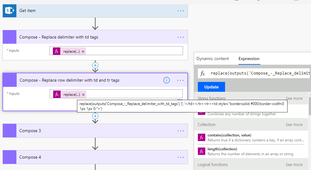This screenshot has height=170, width=311.
Task: Click See more for String functions
Action: pyautogui.click(x=294, y=99)
